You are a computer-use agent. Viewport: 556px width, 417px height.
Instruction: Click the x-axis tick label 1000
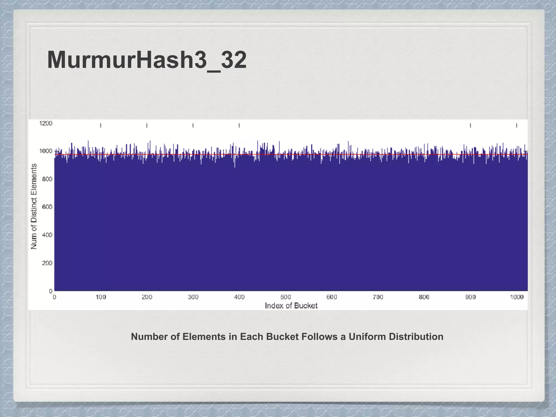point(517,297)
